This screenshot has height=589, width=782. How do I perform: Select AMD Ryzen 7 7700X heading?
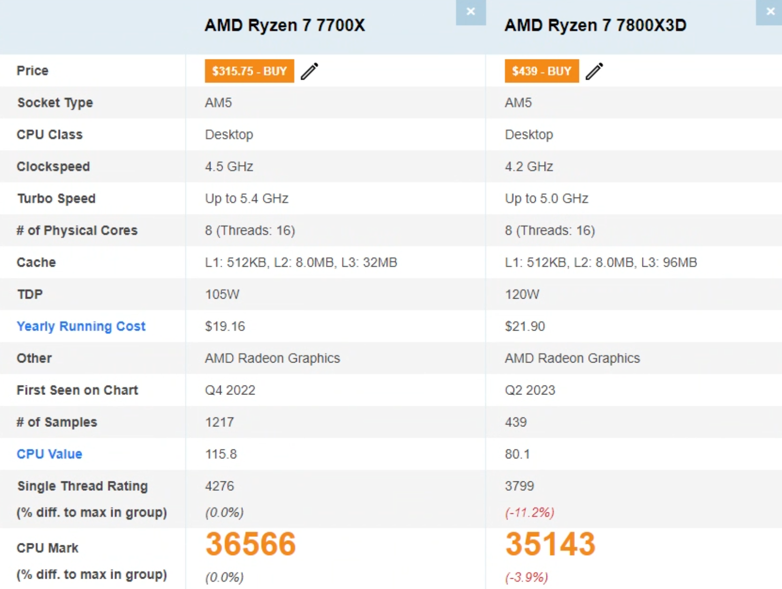tap(285, 25)
